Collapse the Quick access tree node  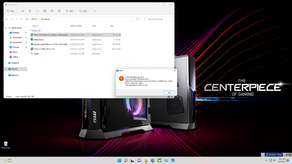coord(6,28)
